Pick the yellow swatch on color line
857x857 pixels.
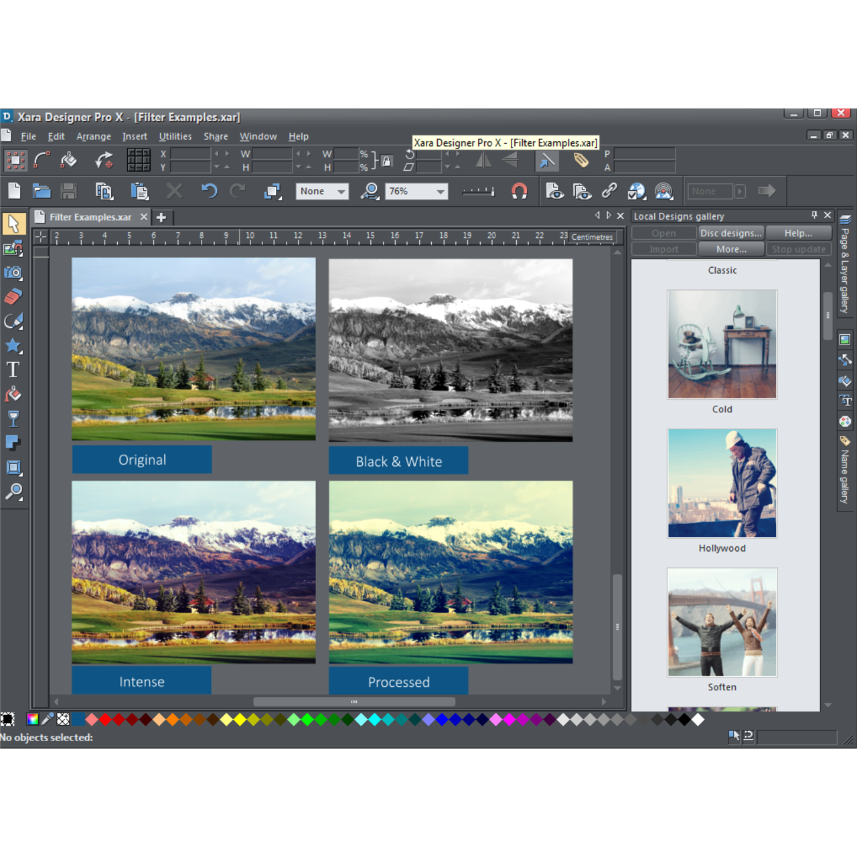240,720
